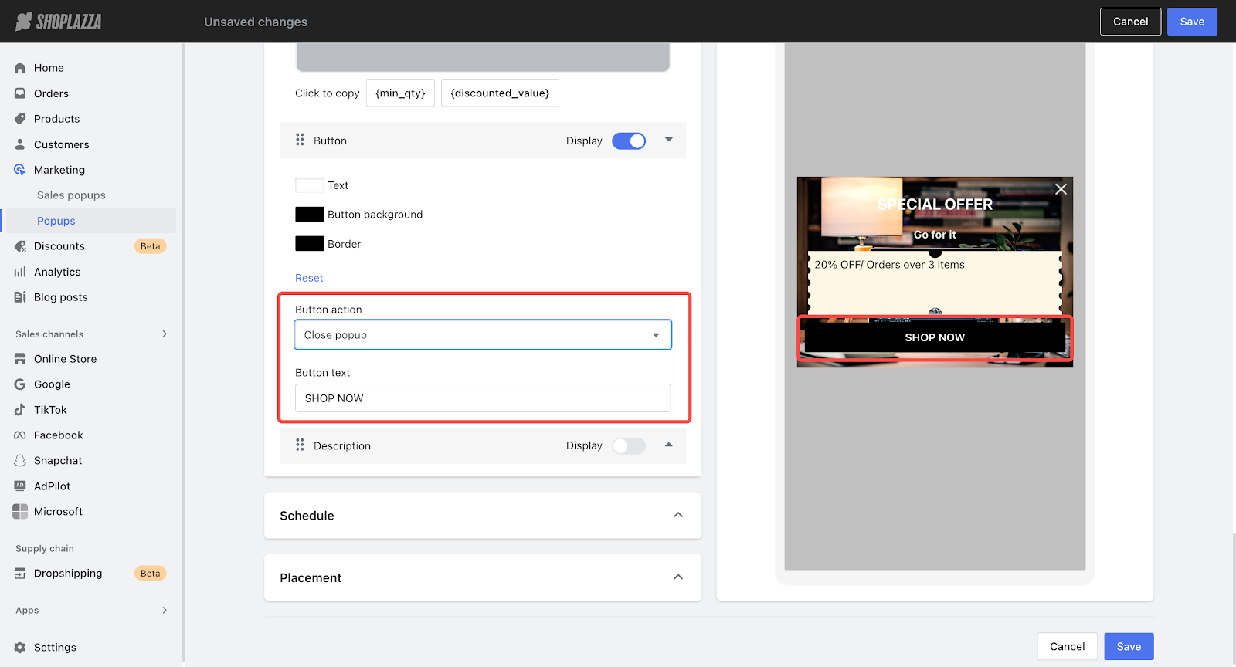Image resolution: width=1236 pixels, height=667 pixels.
Task: Click the Settings gear icon
Action: (x=20, y=648)
